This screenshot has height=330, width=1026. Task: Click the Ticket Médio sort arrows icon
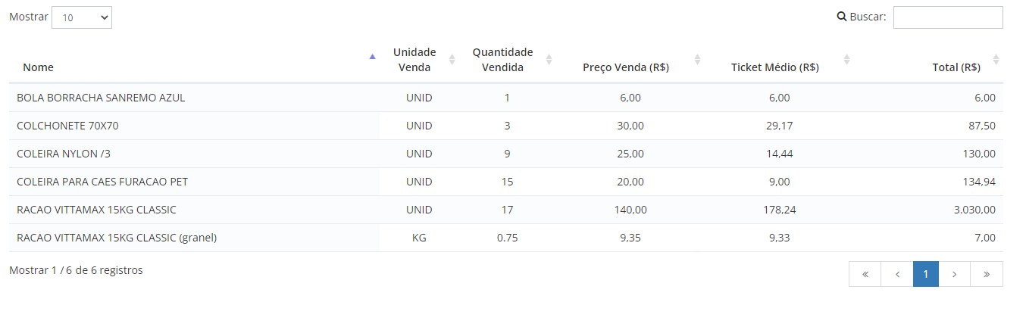pos(847,59)
